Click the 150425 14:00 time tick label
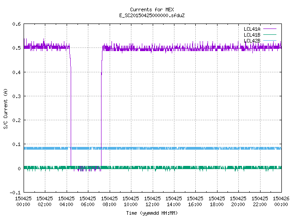Viewport: 290px width, 217px height. 174,201
